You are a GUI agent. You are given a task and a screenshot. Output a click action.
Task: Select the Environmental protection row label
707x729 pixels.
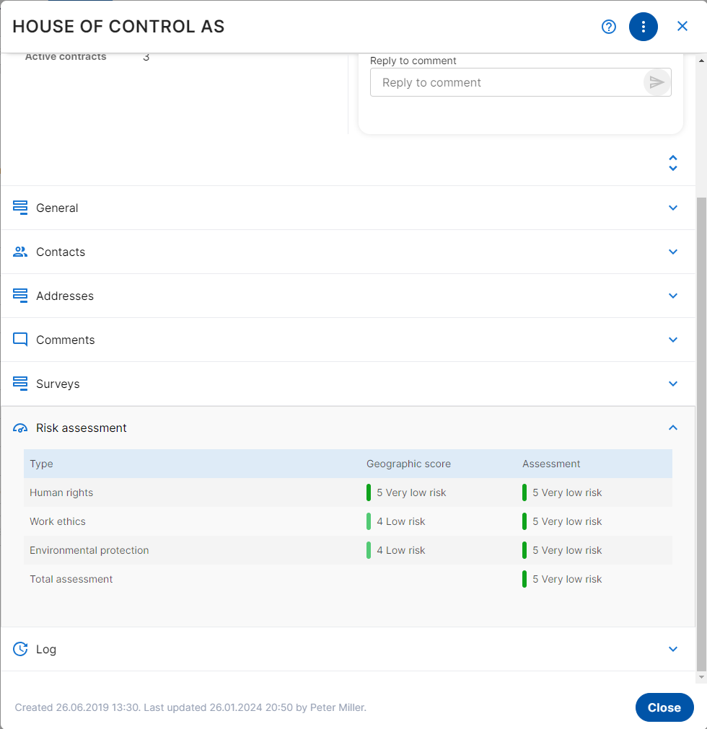89,550
